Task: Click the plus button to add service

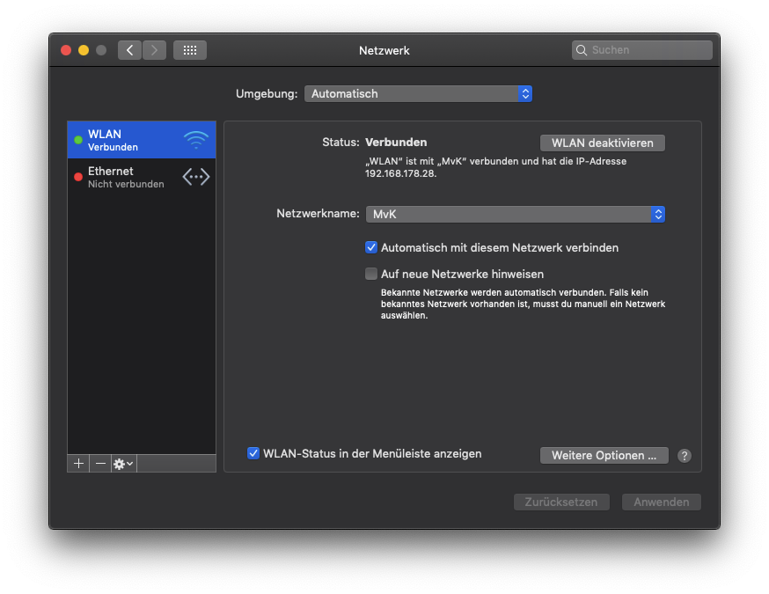Action: click(78, 463)
